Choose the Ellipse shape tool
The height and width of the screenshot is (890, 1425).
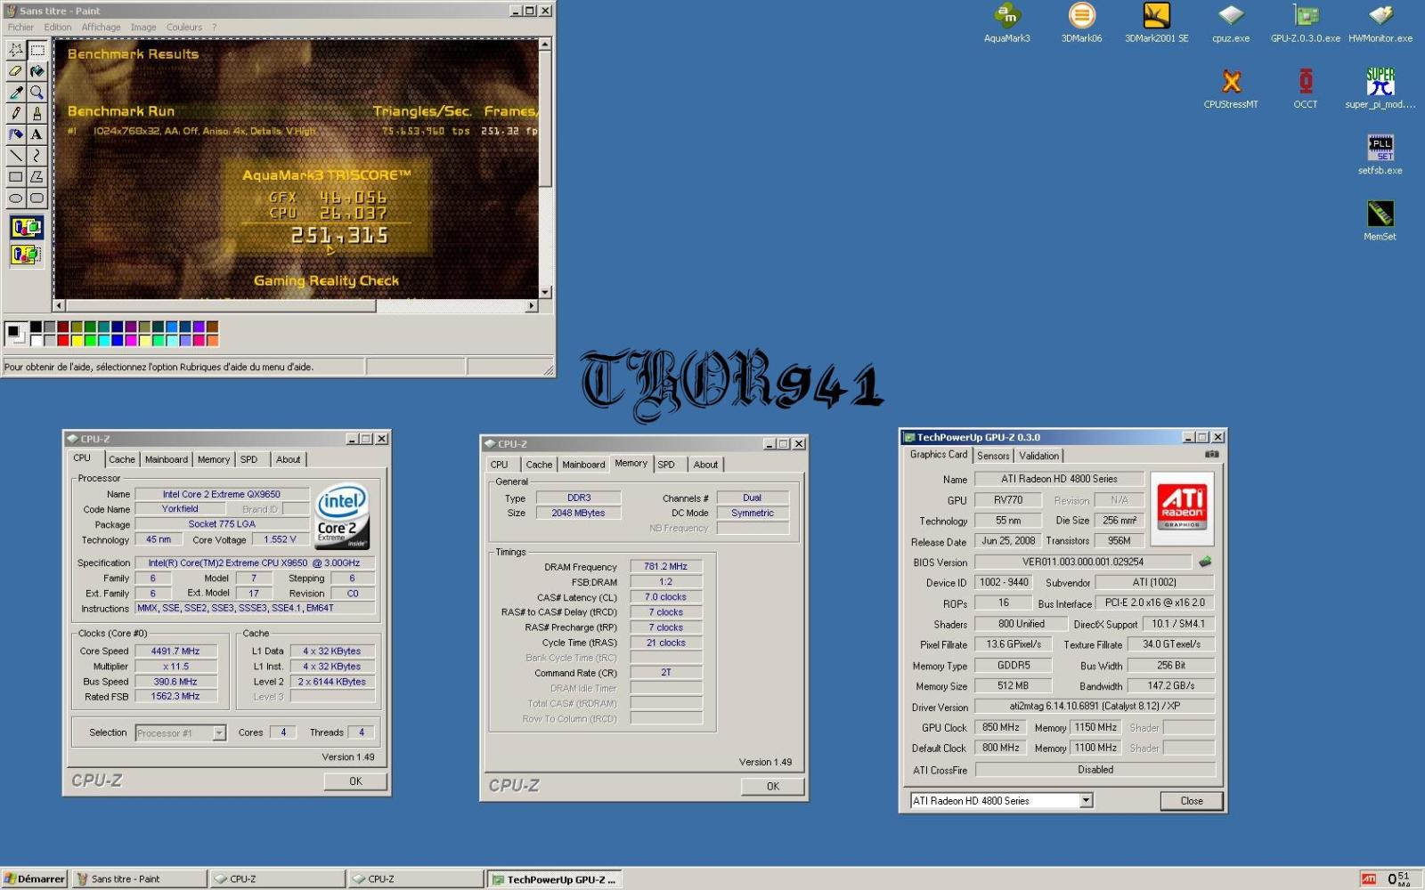[x=15, y=199]
